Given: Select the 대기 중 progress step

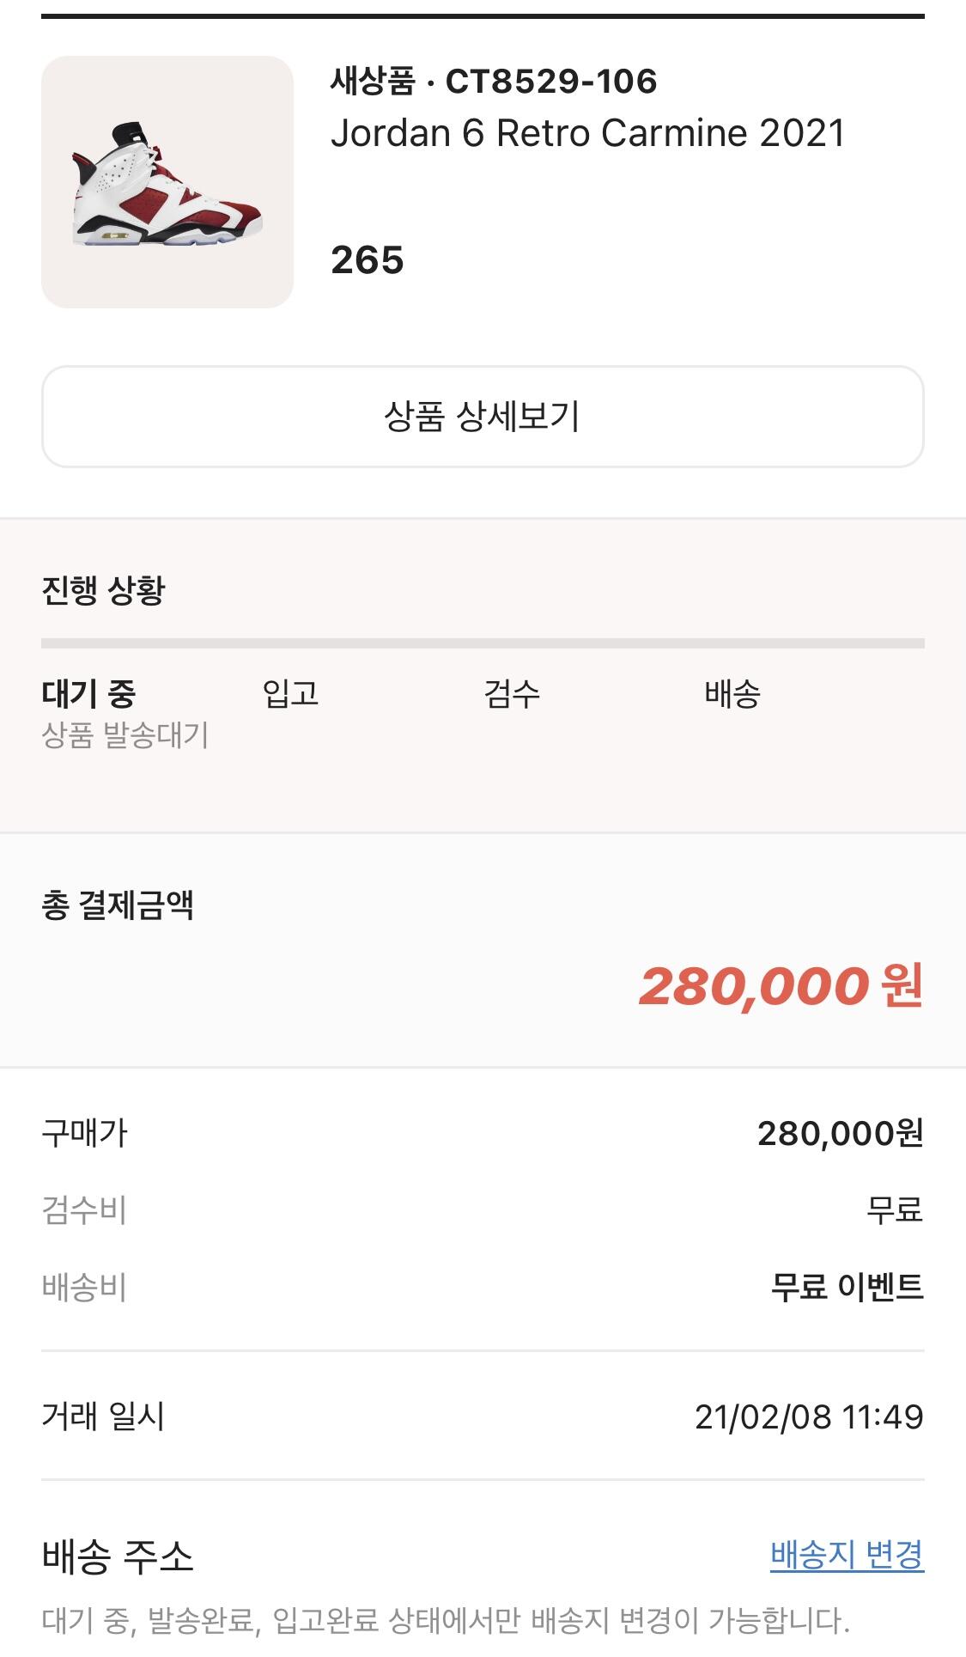Looking at the screenshot, I should (x=88, y=693).
